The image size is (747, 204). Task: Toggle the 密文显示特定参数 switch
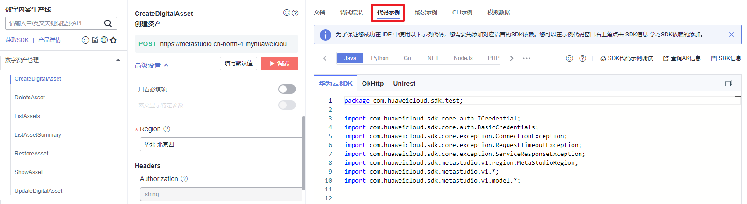[x=287, y=105]
